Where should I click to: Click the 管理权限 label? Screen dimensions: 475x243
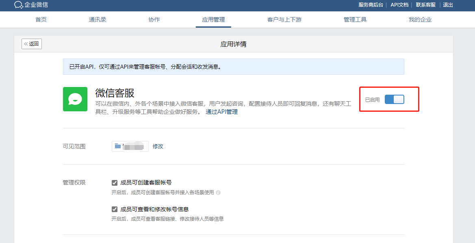74,183
